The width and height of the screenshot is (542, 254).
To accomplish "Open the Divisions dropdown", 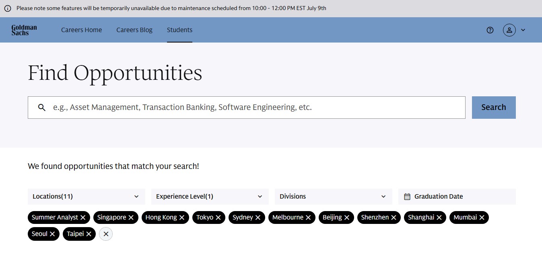I will [x=334, y=197].
